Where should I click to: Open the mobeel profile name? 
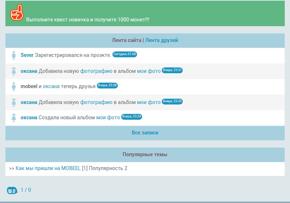pos(29,86)
